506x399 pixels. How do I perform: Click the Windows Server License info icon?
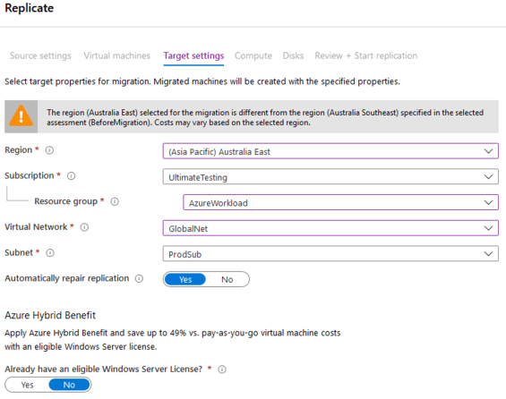pos(222,369)
